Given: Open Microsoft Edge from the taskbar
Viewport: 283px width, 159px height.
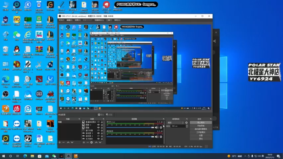Looking at the screenshot, I should pyautogui.click(x=25, y=156).
